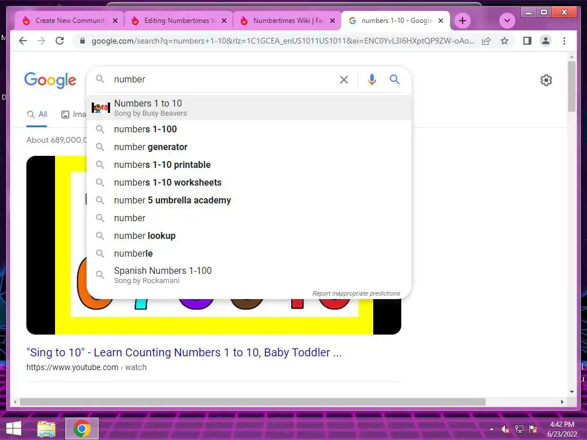587x440 pixels.
Task: Click the horizontal scrollbar thumb
Action: click(253, 402)
